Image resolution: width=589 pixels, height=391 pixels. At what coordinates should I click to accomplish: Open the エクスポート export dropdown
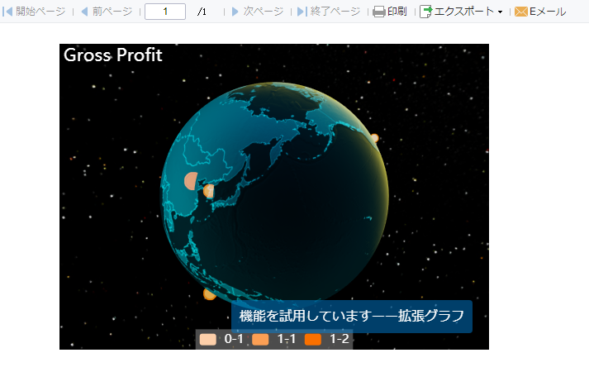(x=461, y=12)
